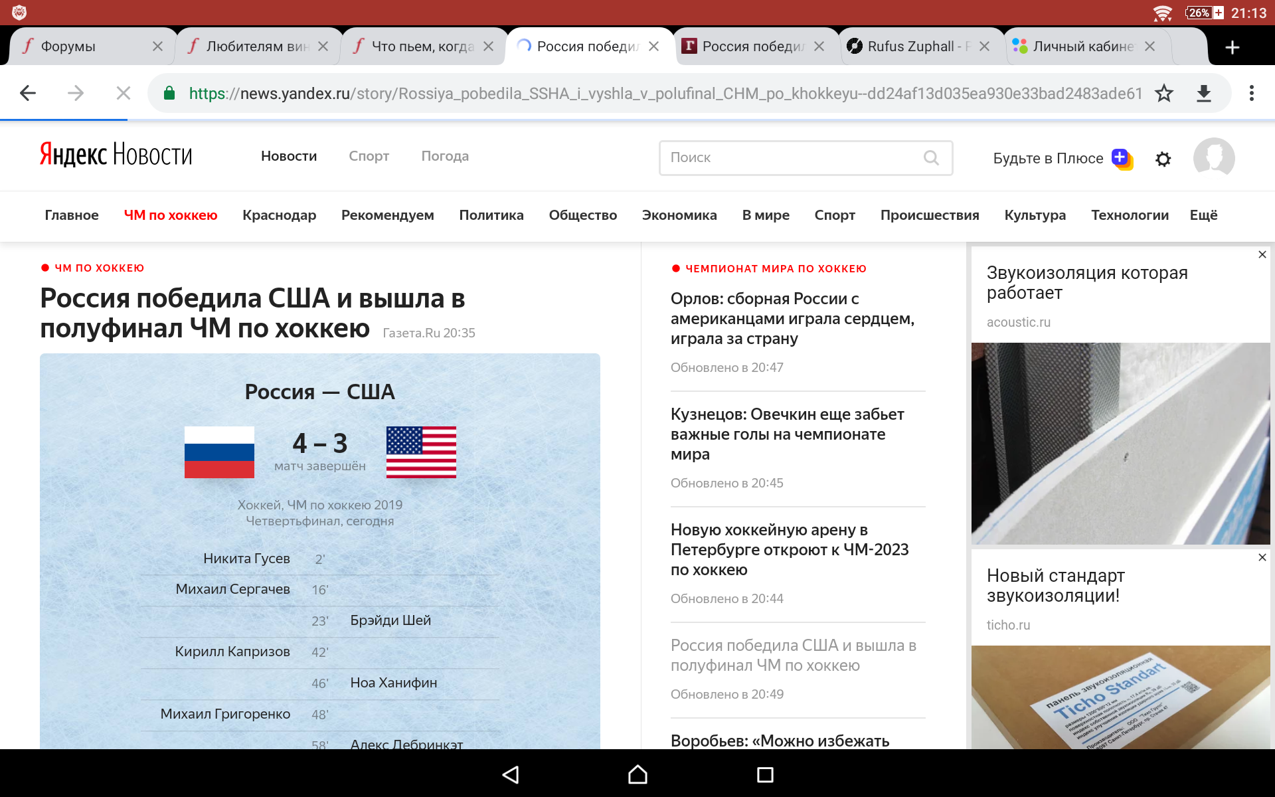
Task: Open the Политика news category
Action: pos(491,215)
